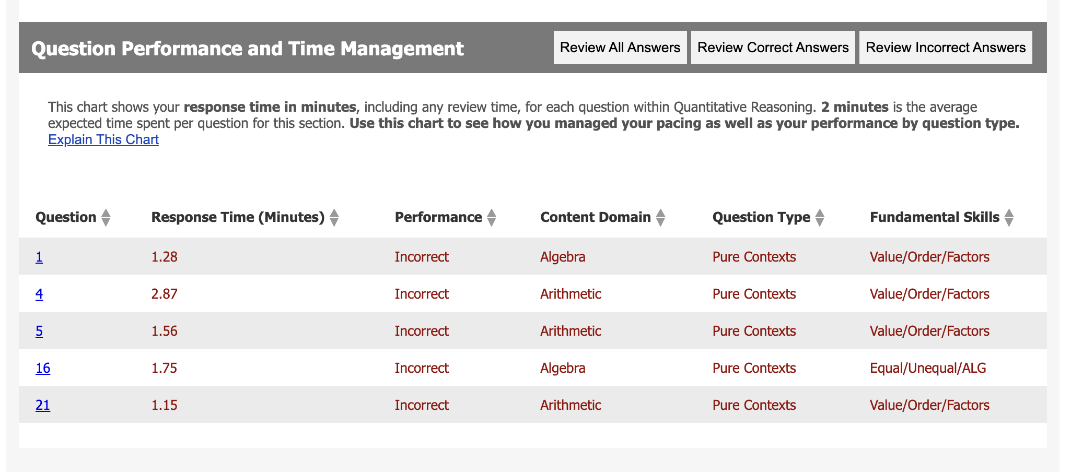Screen dimensions: 1071x472
Task: Sort by Performance column arrows
Action: point(491,217)
